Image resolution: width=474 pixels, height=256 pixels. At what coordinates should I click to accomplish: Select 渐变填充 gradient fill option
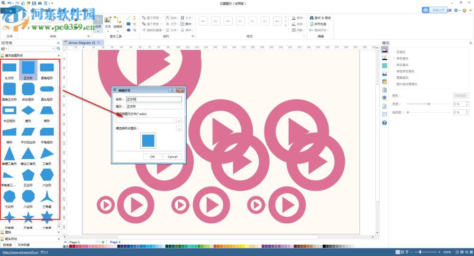(x=402, y=65)
